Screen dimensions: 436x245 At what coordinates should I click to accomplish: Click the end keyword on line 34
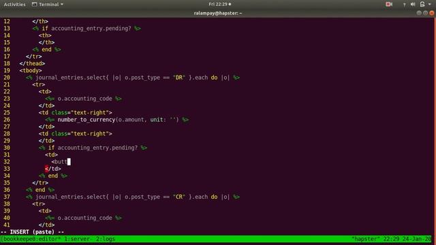point(53,176)
